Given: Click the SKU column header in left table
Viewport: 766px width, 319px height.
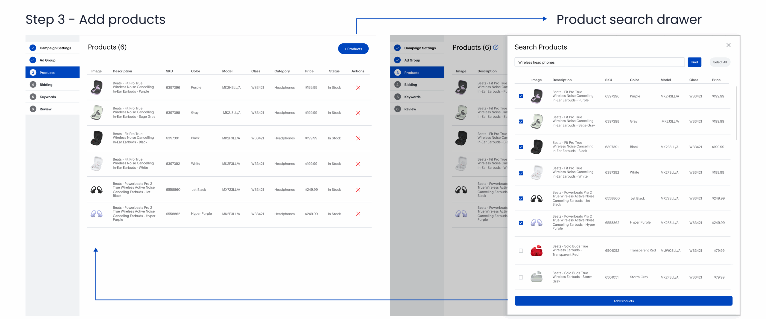Looking at the screenshot, I should [169, 71].
